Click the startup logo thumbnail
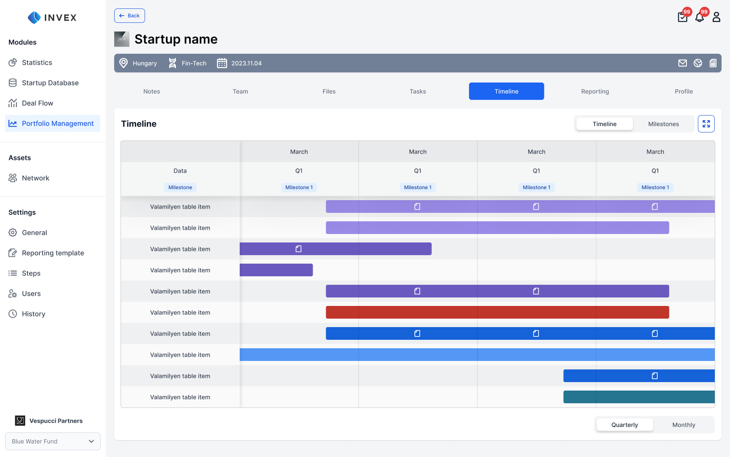Screen dimensions: 730x457 (122, 39)
